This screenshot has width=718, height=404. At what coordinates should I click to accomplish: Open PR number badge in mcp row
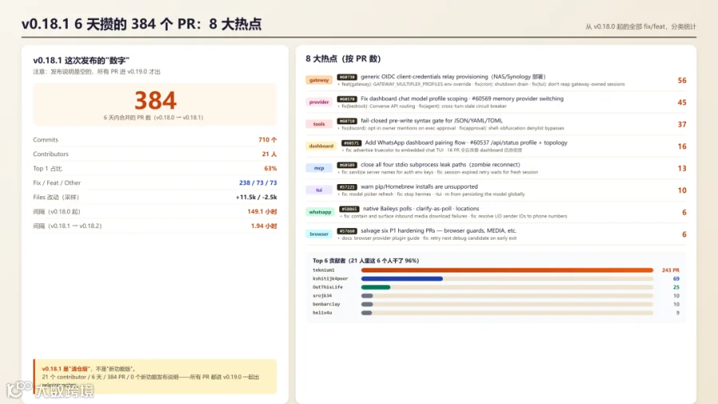pos(347,165)
